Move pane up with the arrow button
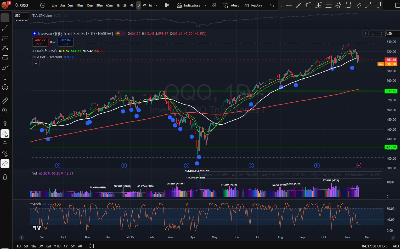400x249 pixels. click(365, 33)
